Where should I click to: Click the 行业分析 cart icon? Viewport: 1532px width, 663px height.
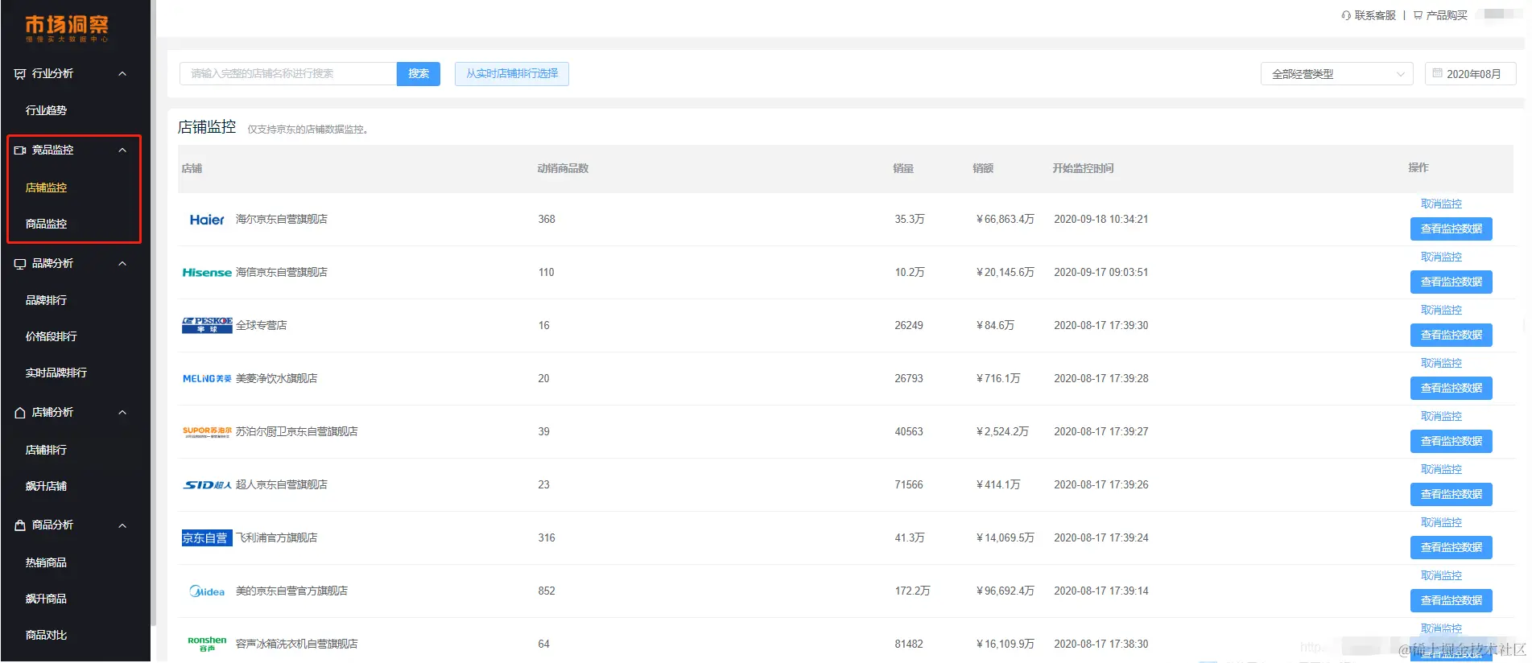click(20, 74)
